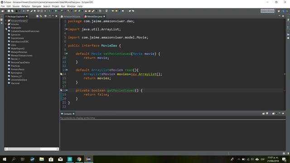
Task: Click the Forward navigation arrow icon
Action: [x=123, y=11]
